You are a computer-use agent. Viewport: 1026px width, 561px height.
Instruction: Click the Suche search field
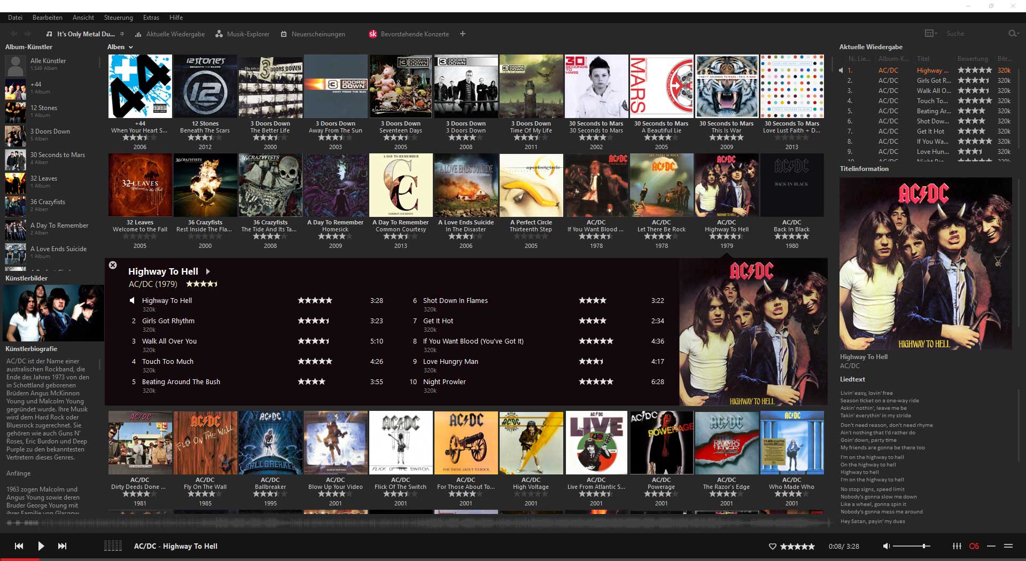click(x=975, y=33)
